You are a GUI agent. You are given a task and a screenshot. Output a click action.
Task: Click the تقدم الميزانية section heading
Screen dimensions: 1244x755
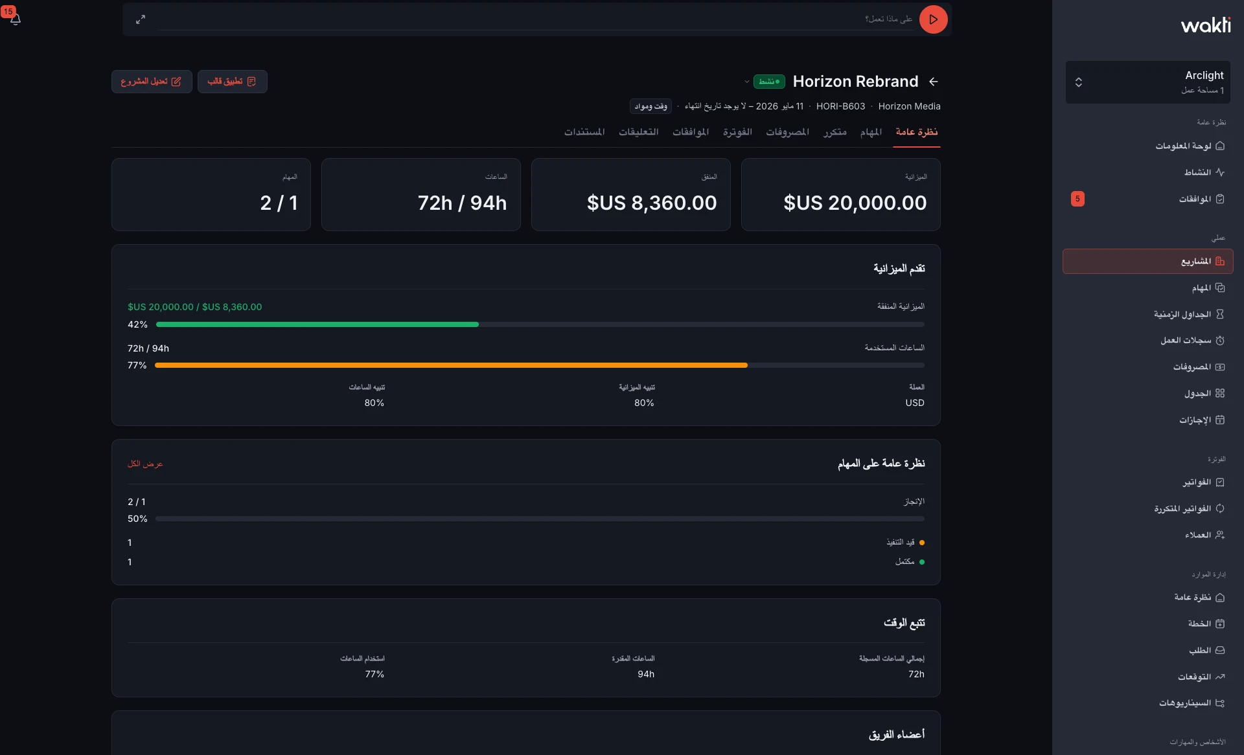[899, 268]
